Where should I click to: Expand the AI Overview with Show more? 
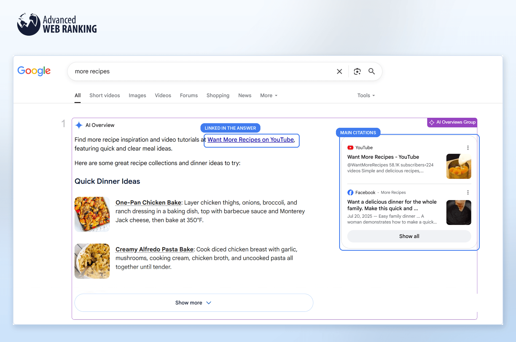194,303
